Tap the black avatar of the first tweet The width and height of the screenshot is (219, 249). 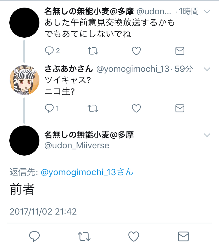pyautogui.click(x=24, y=22)
